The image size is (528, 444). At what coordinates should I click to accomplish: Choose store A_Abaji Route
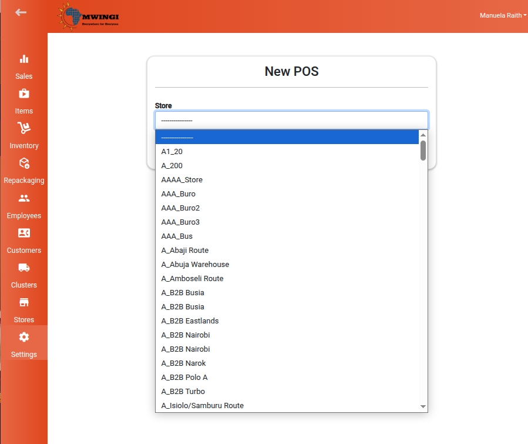pos(287,251)
